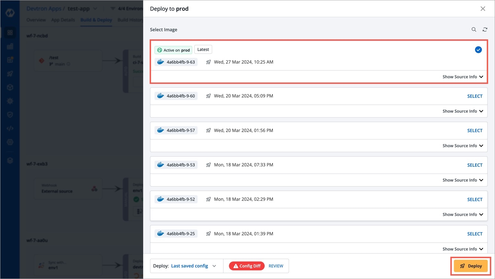
Task: Click the Sync with env1 node
Action: pyautogui.click(x=68, y=265)
